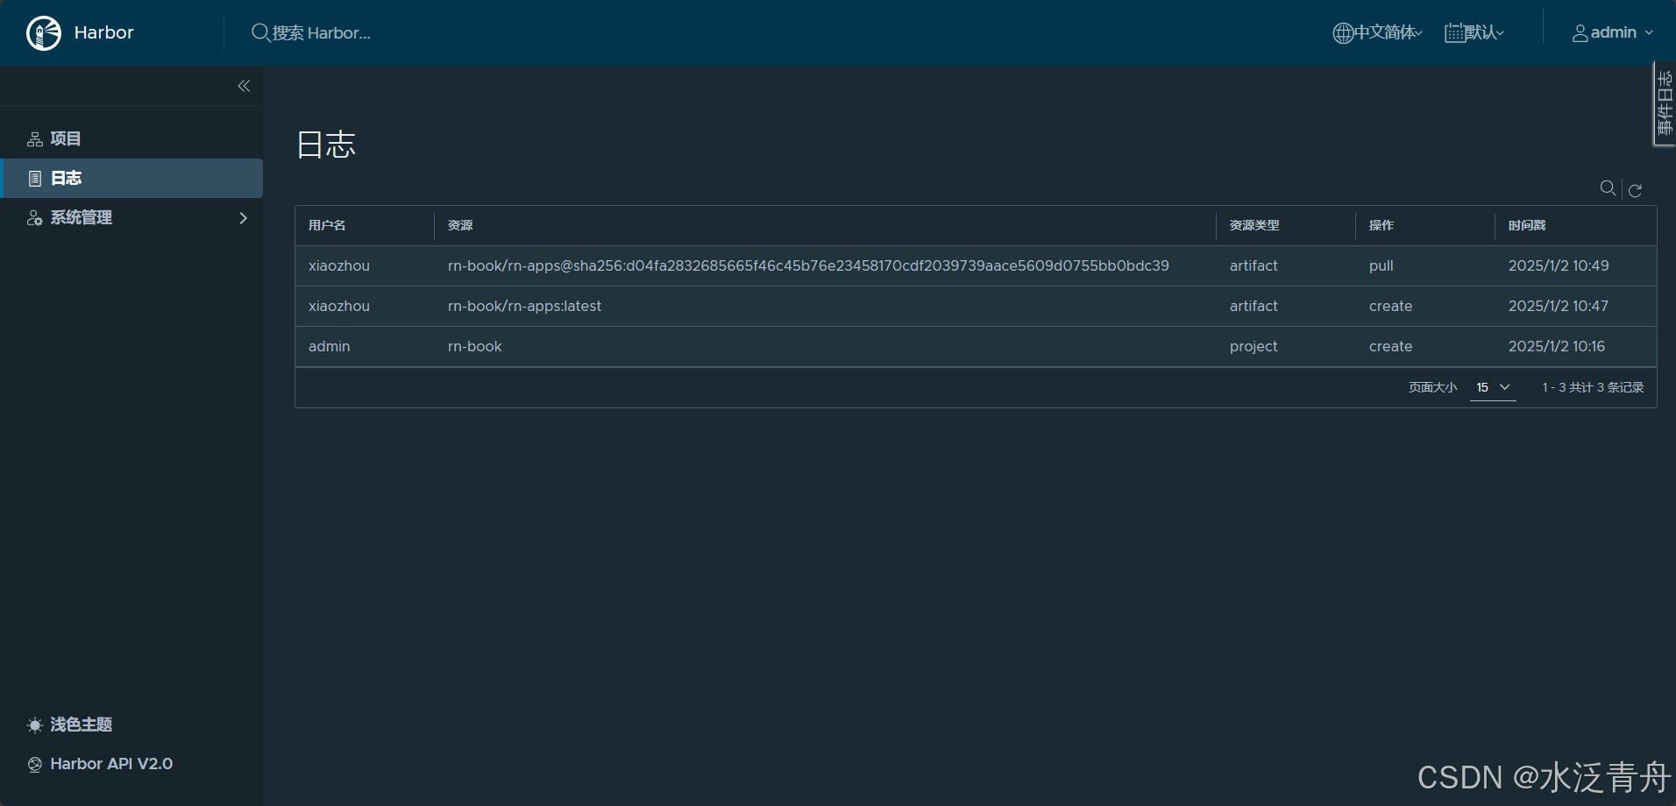Open the log search magnifier icon
The height and width of the screenshot is (806, 1676).
[1607, 187]
